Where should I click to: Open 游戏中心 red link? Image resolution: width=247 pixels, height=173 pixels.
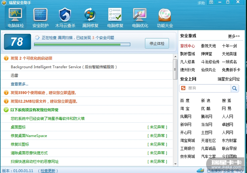187,46
